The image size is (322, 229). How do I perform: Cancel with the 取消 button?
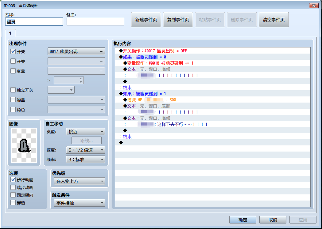tap(273, 220)
